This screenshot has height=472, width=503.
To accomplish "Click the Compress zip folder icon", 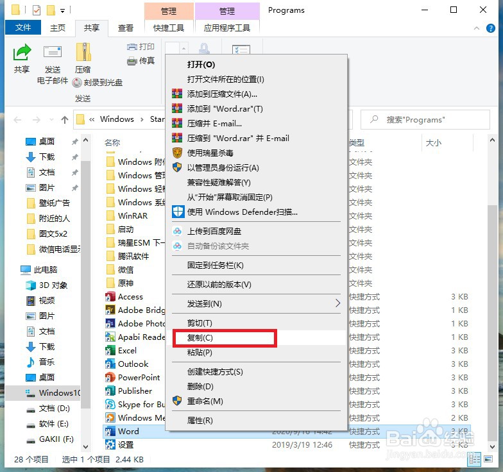I will coord(83,52).
